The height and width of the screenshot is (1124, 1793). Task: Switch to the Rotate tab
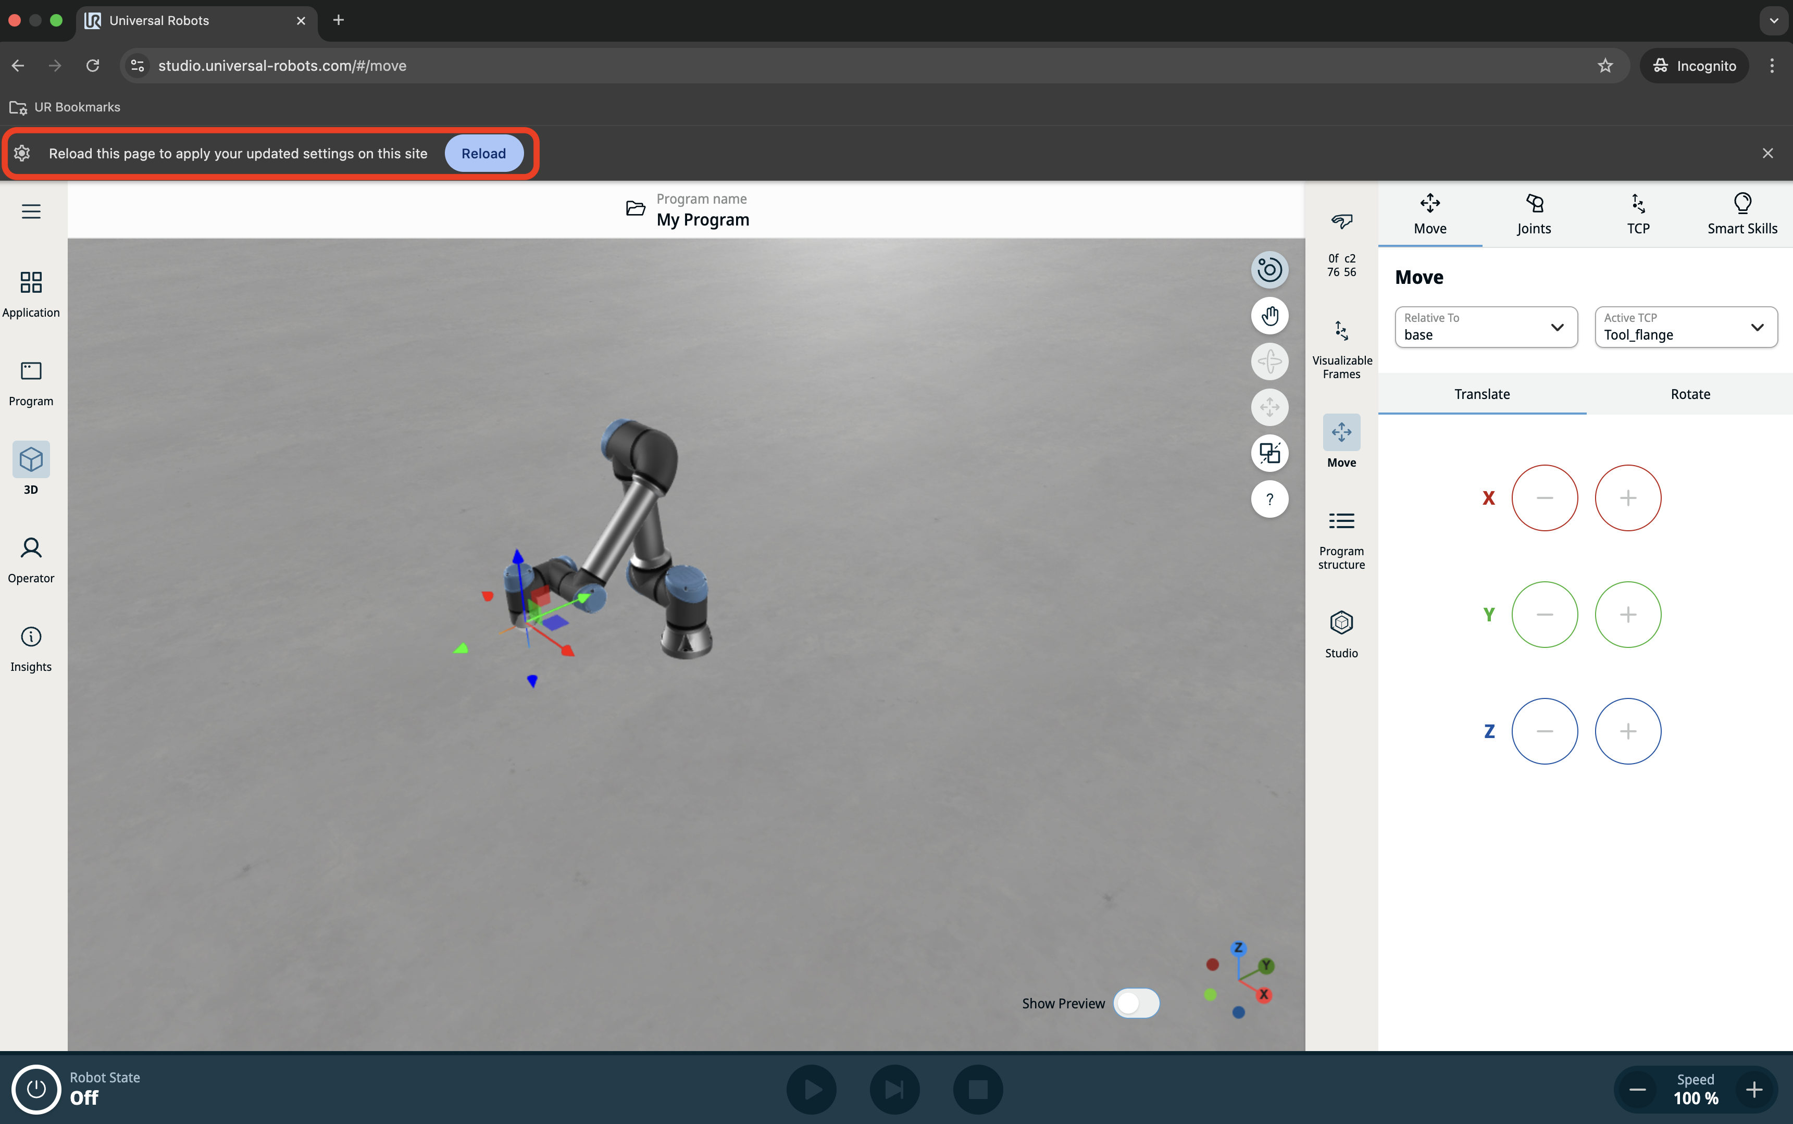pyautogui.click(x=1690, y=394)
